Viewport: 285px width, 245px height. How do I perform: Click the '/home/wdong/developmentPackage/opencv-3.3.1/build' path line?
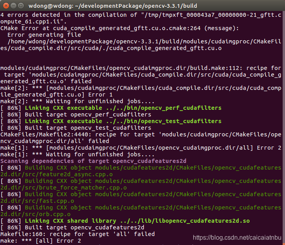pyautogui.click(x=144, y=41)
